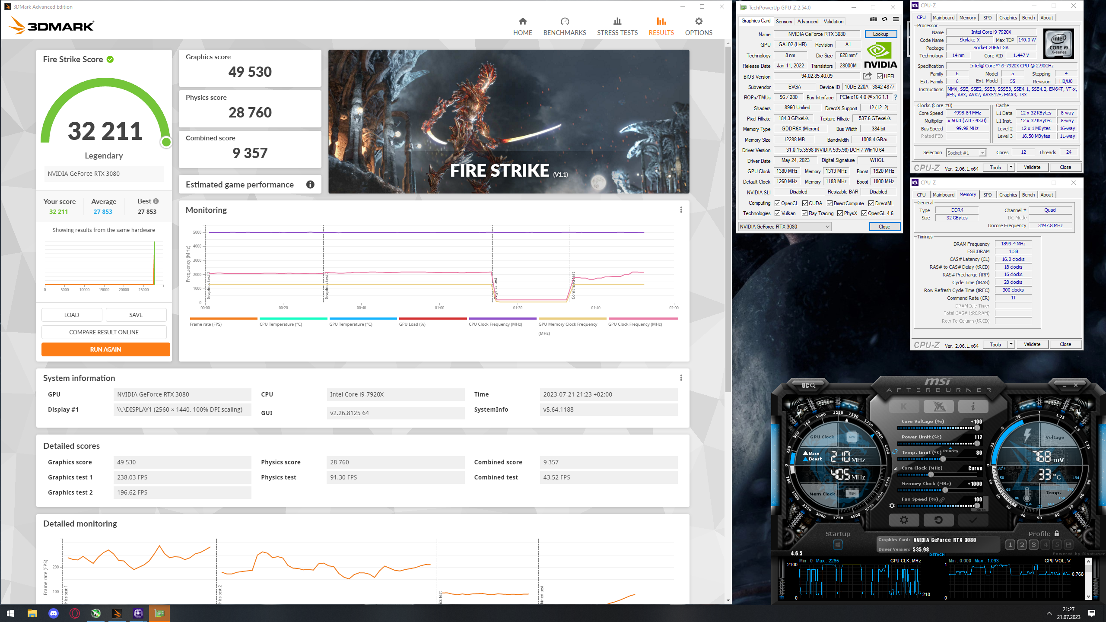Open the GPU-Z hamburger menu
The height and width of the screenshot is (622, 1106).
point(896,19)
